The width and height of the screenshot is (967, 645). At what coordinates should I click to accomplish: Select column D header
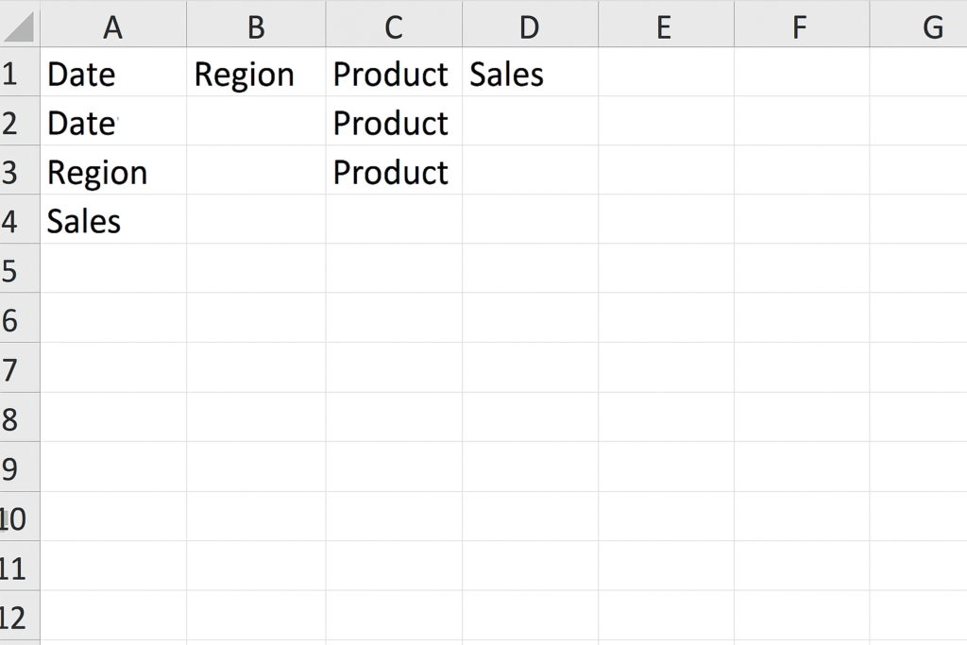pyautogui.click(x=531, y=25)
